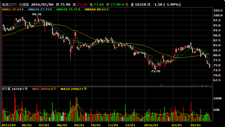The width and height of the screenshot is (225, 127).
Task: Click the high price 75.50
Action: click(x=82, y=5)
